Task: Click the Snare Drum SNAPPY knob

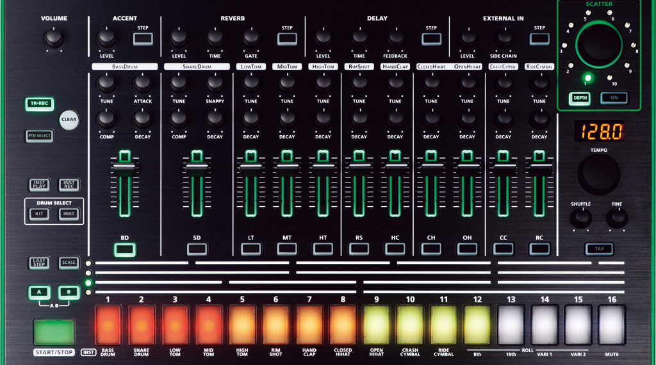Action: pos(215,84)
